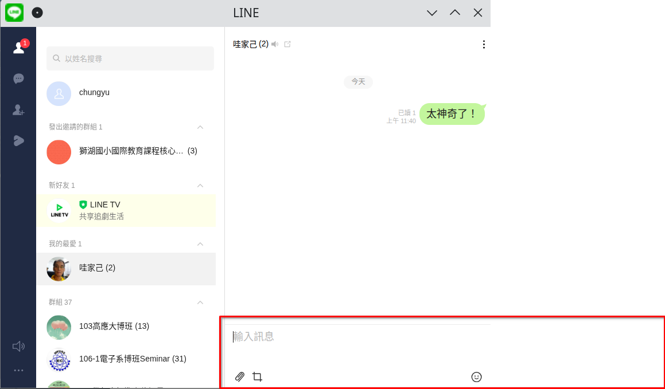Viewport: 665px width, 389px height.
Task: Open the Friends tab in sidebar
Action: pos(18,48)
